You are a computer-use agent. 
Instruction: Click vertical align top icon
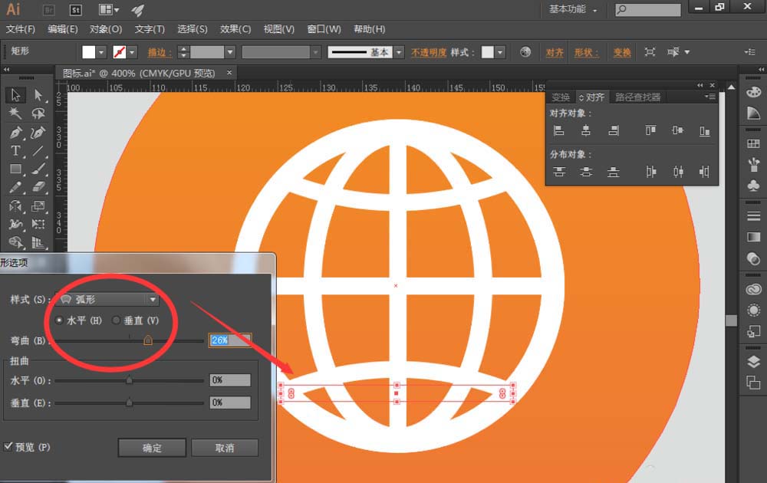pyautogui.click(x=650, y=131)
